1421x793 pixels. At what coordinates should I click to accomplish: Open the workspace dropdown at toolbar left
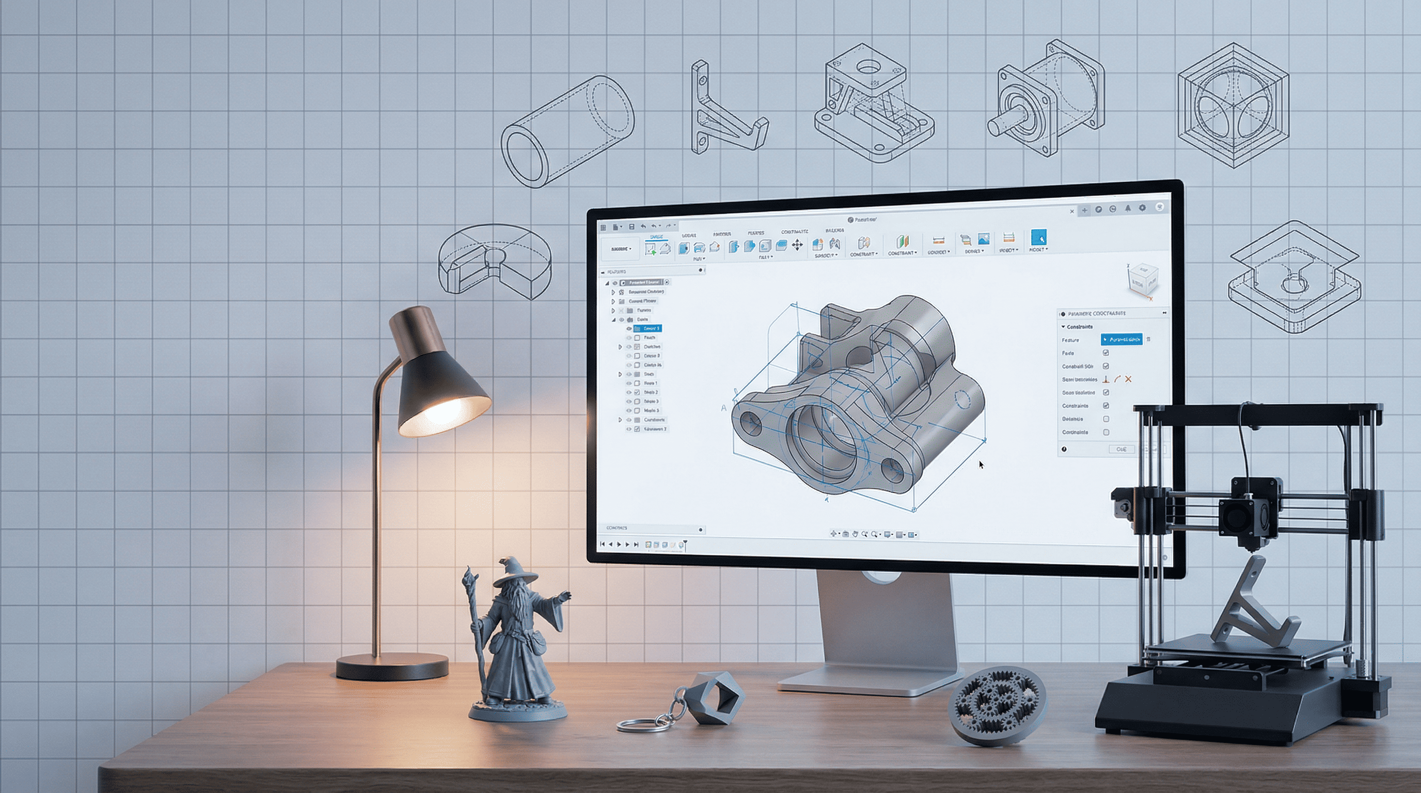[621, 249]
